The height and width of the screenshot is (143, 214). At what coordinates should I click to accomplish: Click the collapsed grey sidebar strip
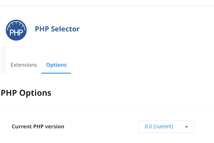click(x=3, y=60)
